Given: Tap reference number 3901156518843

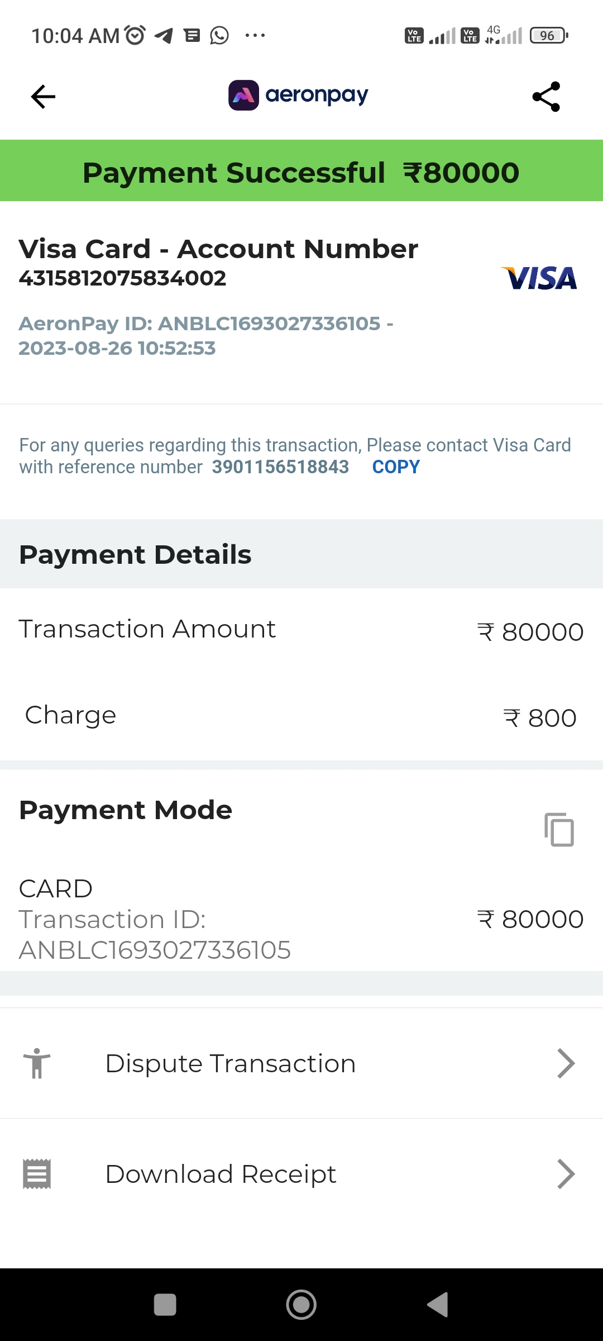Looking at the screenshot, I should pos(280,467).
